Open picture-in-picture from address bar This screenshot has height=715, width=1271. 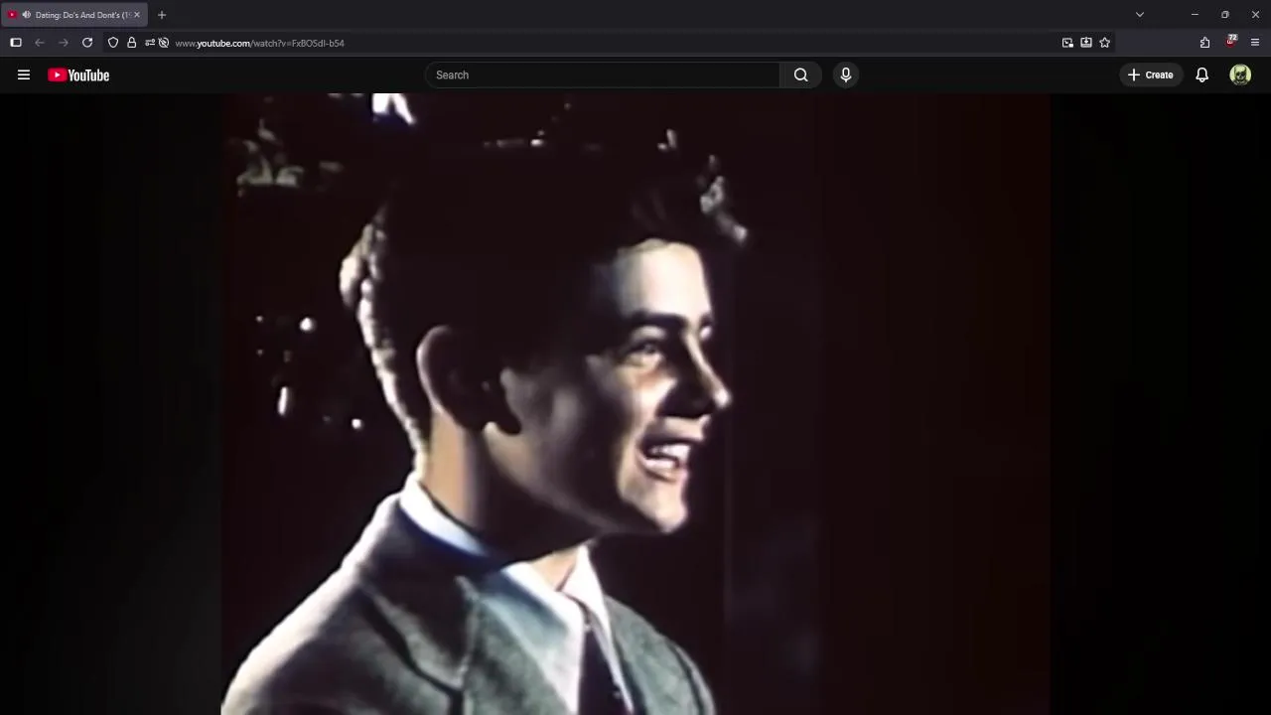click(x=1067, y=43)
